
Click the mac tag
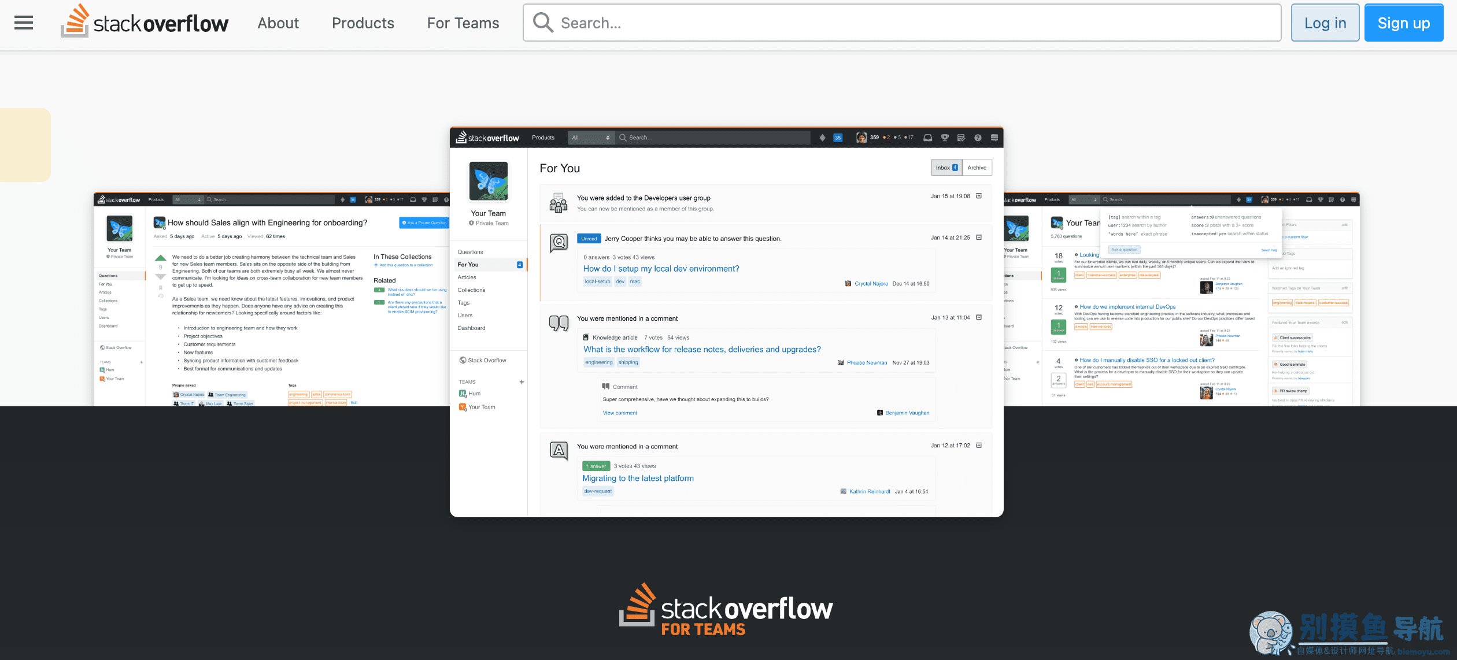point(635,281)
